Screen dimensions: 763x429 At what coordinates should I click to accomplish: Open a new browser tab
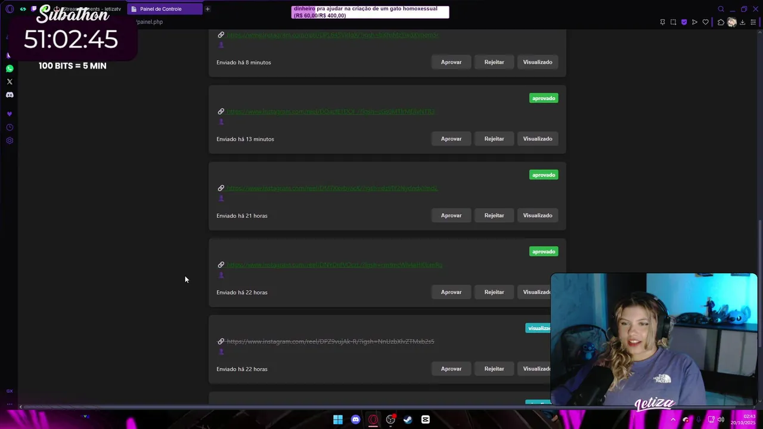207,9
